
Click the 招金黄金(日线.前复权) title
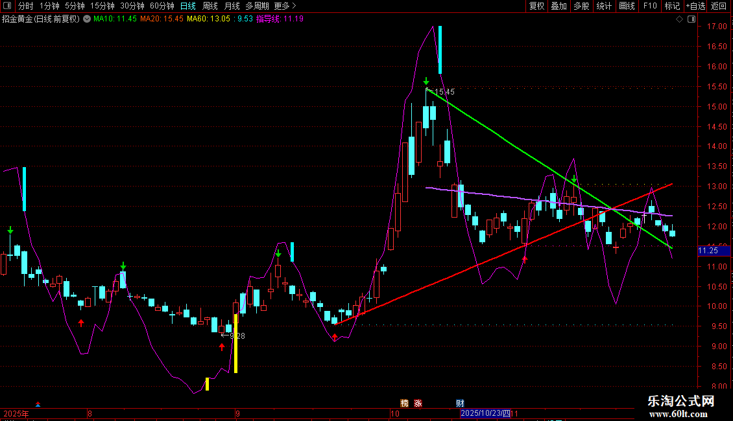click(x=41, y=19)
